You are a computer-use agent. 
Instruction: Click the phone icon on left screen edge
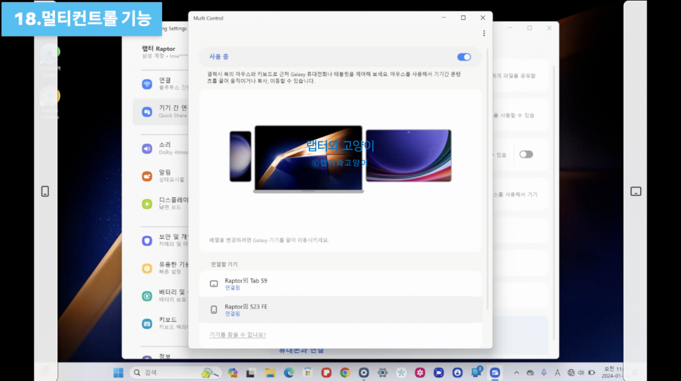tap(45, 191)
